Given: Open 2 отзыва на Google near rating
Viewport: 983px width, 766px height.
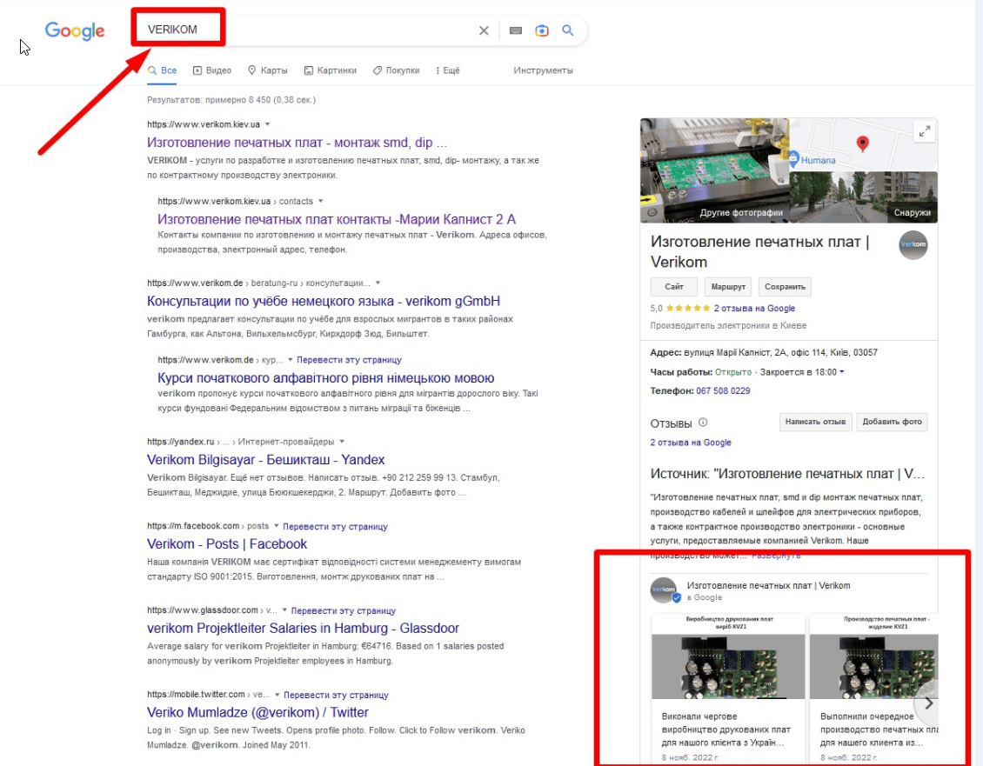Looking at the screenshot, I should pyautogui.click(x=754, y=309).
